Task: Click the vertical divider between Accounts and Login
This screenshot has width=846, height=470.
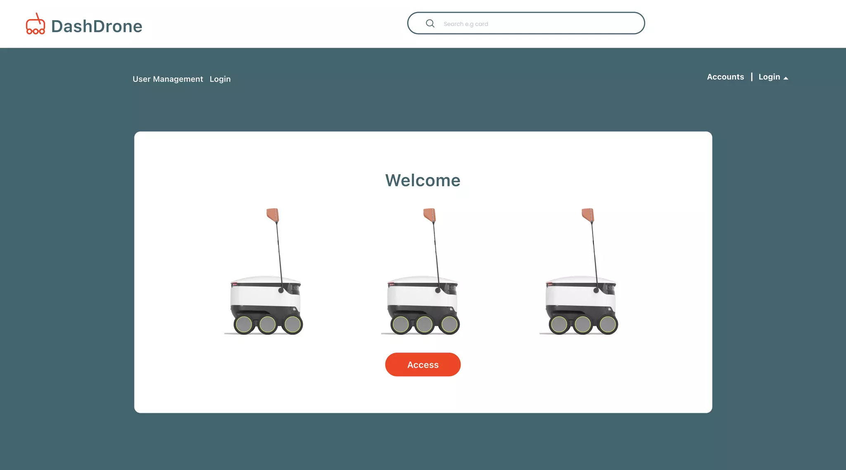Action: pyautogui.click(x=751, y=77)
